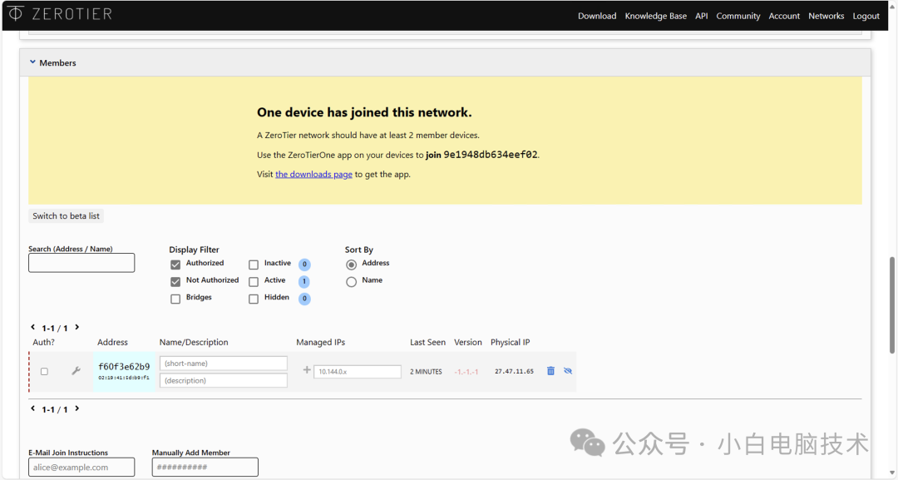Click the ZeroTier logo icon

16,13
